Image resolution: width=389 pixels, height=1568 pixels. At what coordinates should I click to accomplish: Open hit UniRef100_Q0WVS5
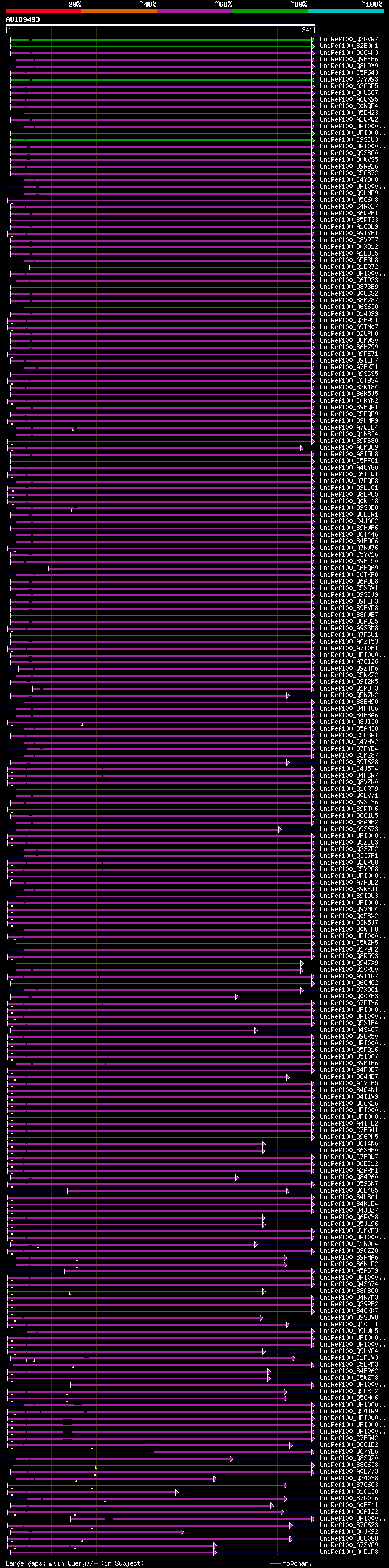pyautogui.click(x=349, y=160)
